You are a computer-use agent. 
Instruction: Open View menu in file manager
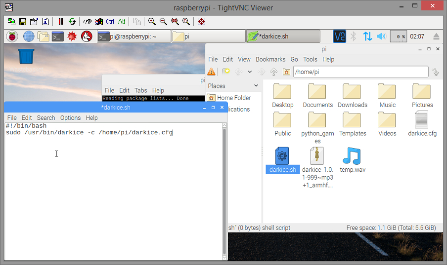pos(244,60)
